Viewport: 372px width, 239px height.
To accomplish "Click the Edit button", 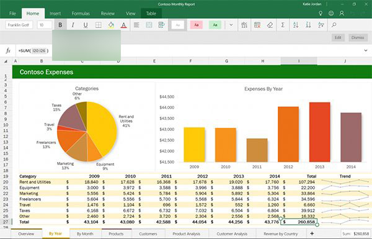I will [x=338, y=37].
